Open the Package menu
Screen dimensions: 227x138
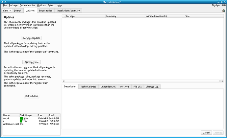(13, 5)
